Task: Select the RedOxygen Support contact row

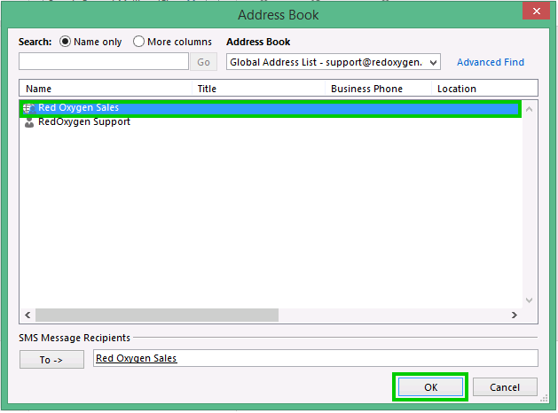Action: 271,122
